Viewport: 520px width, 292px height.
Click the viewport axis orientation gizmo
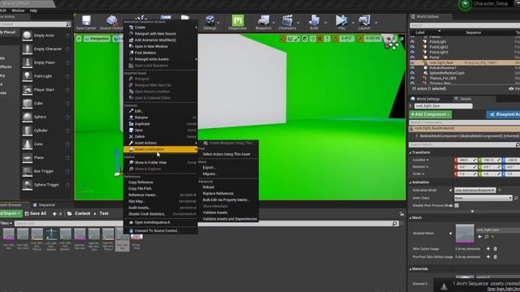click(x=85, y=190)
